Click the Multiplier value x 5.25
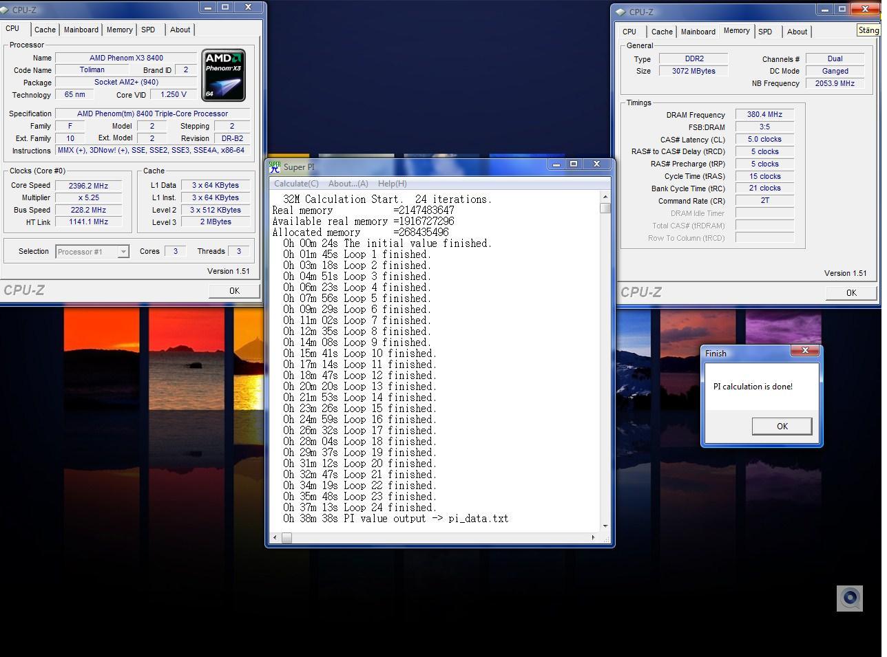 tap(88, 198)
